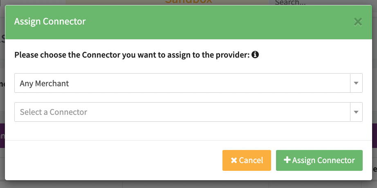The width and height of the screenshot is (377, 188).
Task: Click the dimmed backdrop below the dialog
Action: (188, 184)
